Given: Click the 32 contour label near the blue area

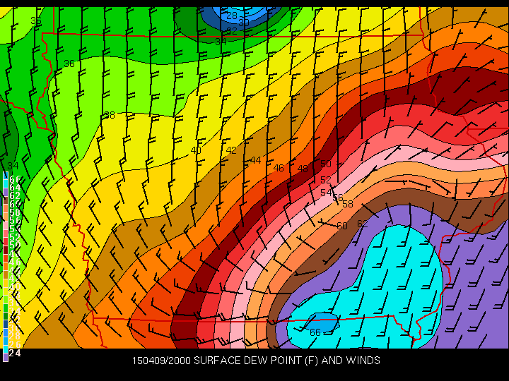Looking at the screenshot, I should point(232,31).
